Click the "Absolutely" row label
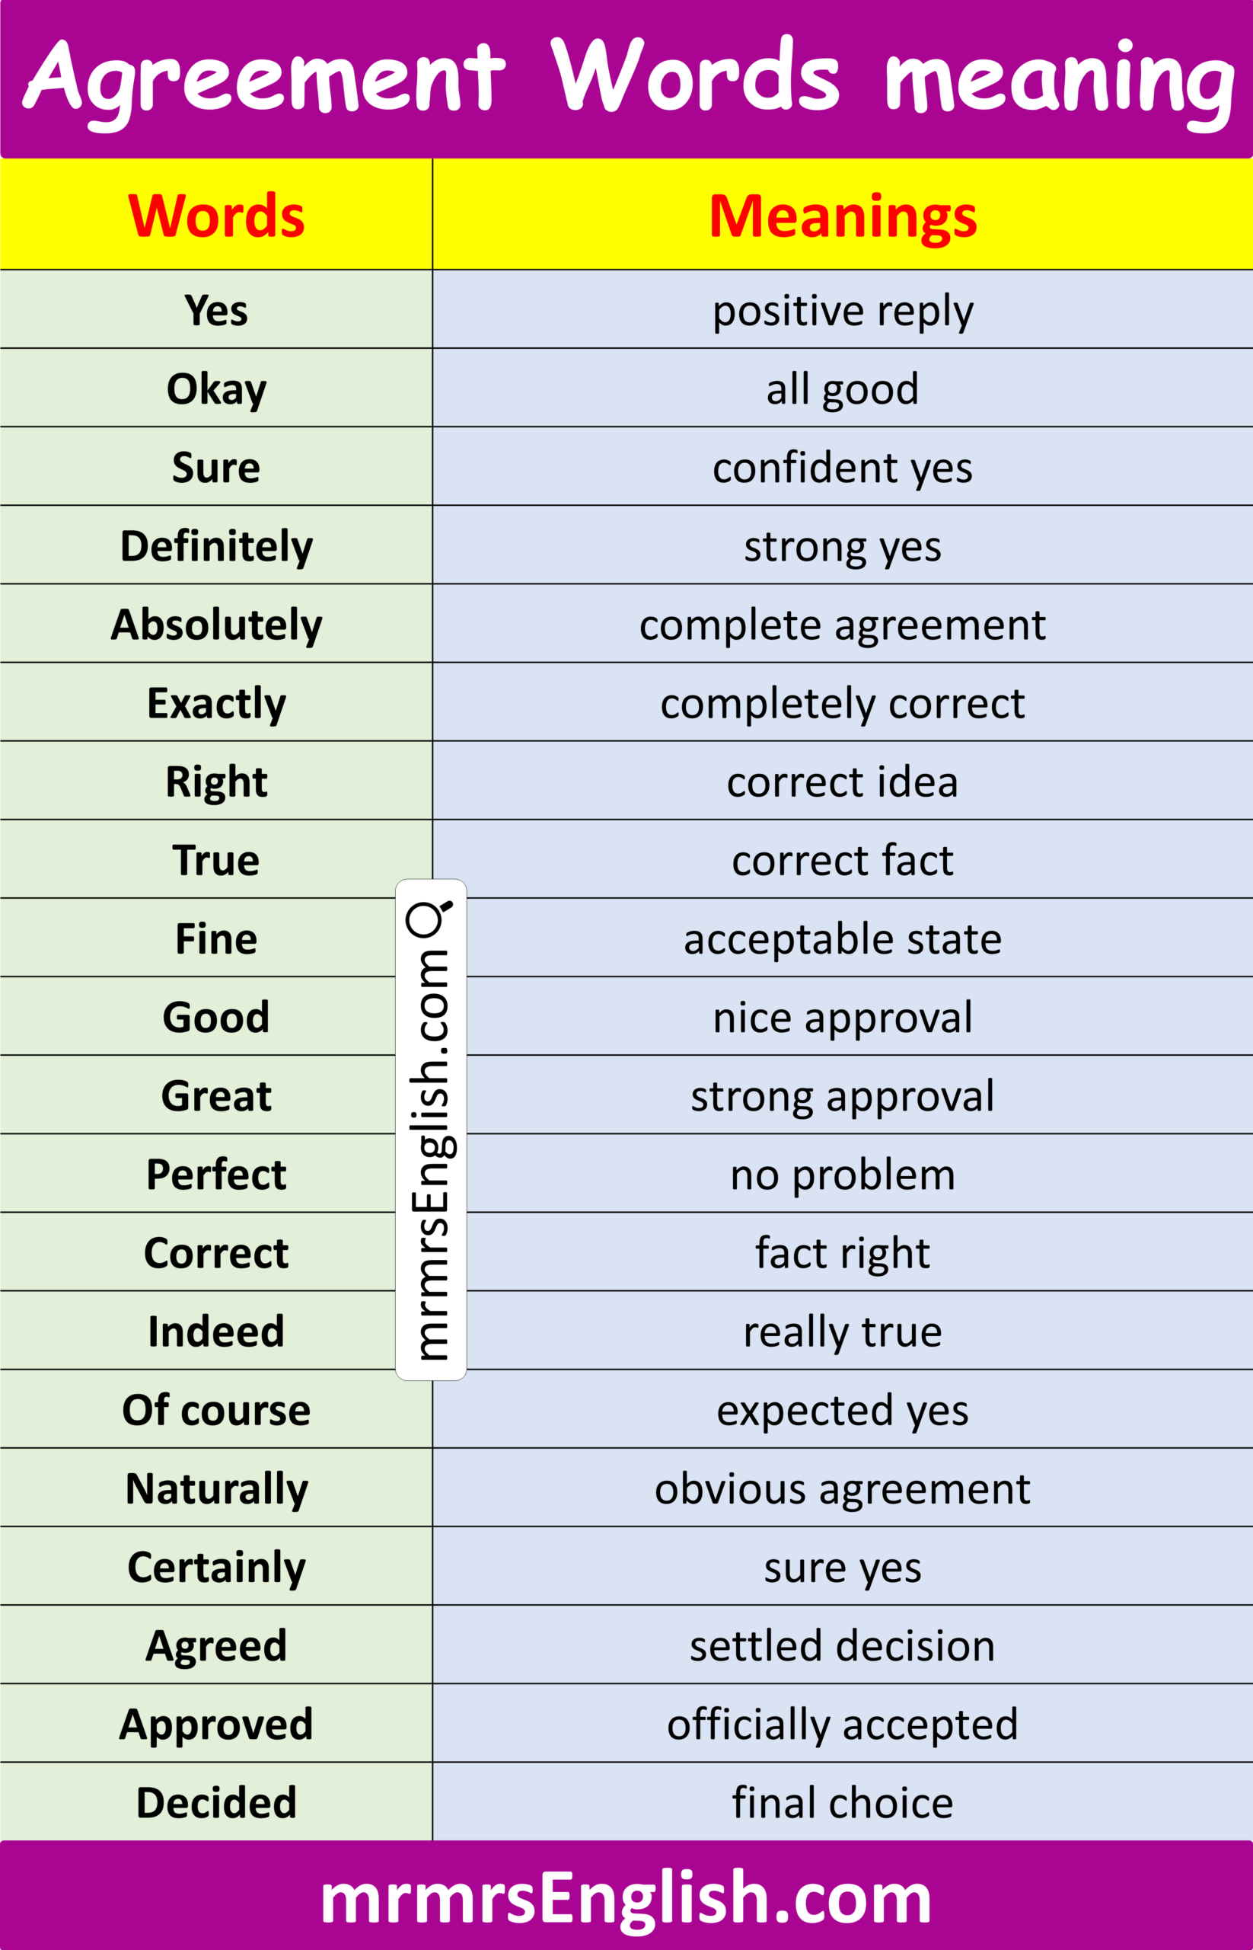This screenshot has width=1253, height=1950. (x=216, y=625)
